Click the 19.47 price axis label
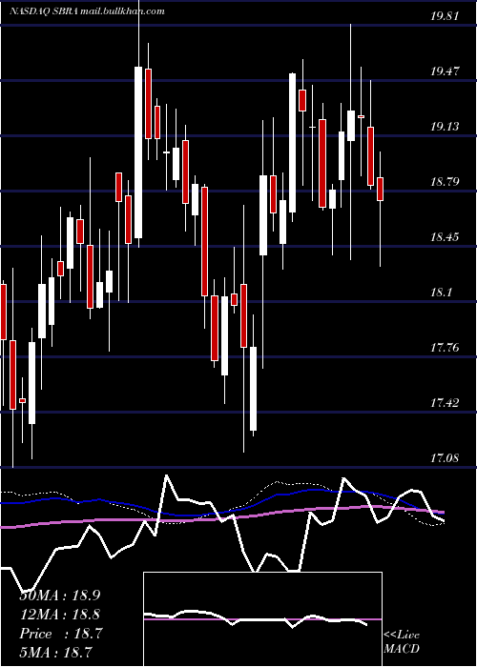Viewport: 477px width, 667px height. click(x=445, y=71)
